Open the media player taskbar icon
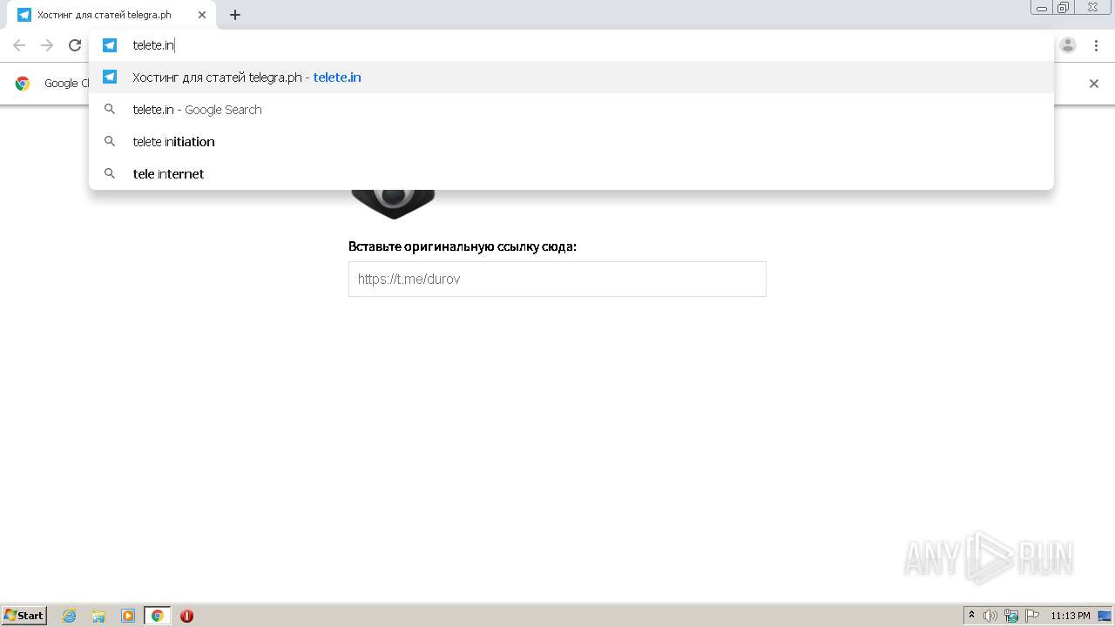 128,616
